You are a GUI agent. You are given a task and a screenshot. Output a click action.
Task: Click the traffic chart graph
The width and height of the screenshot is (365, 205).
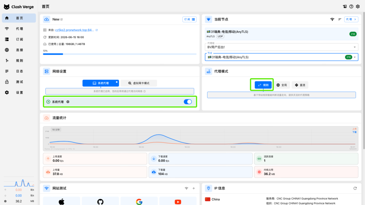[200, 138]
